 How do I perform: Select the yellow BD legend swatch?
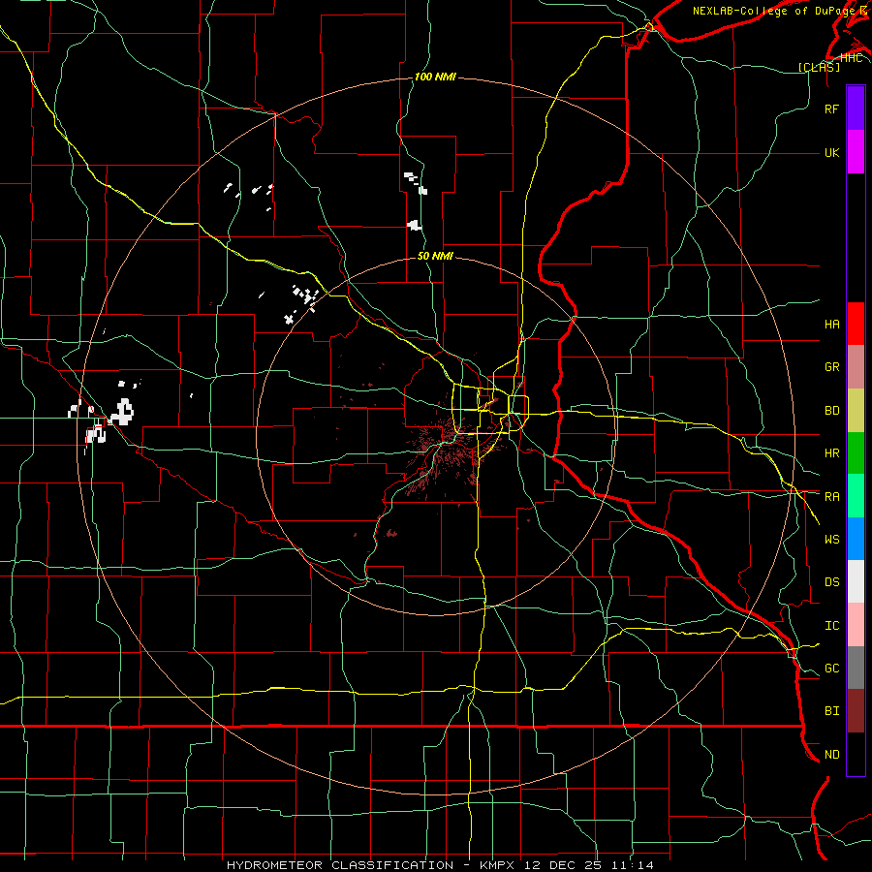(856, 410)
